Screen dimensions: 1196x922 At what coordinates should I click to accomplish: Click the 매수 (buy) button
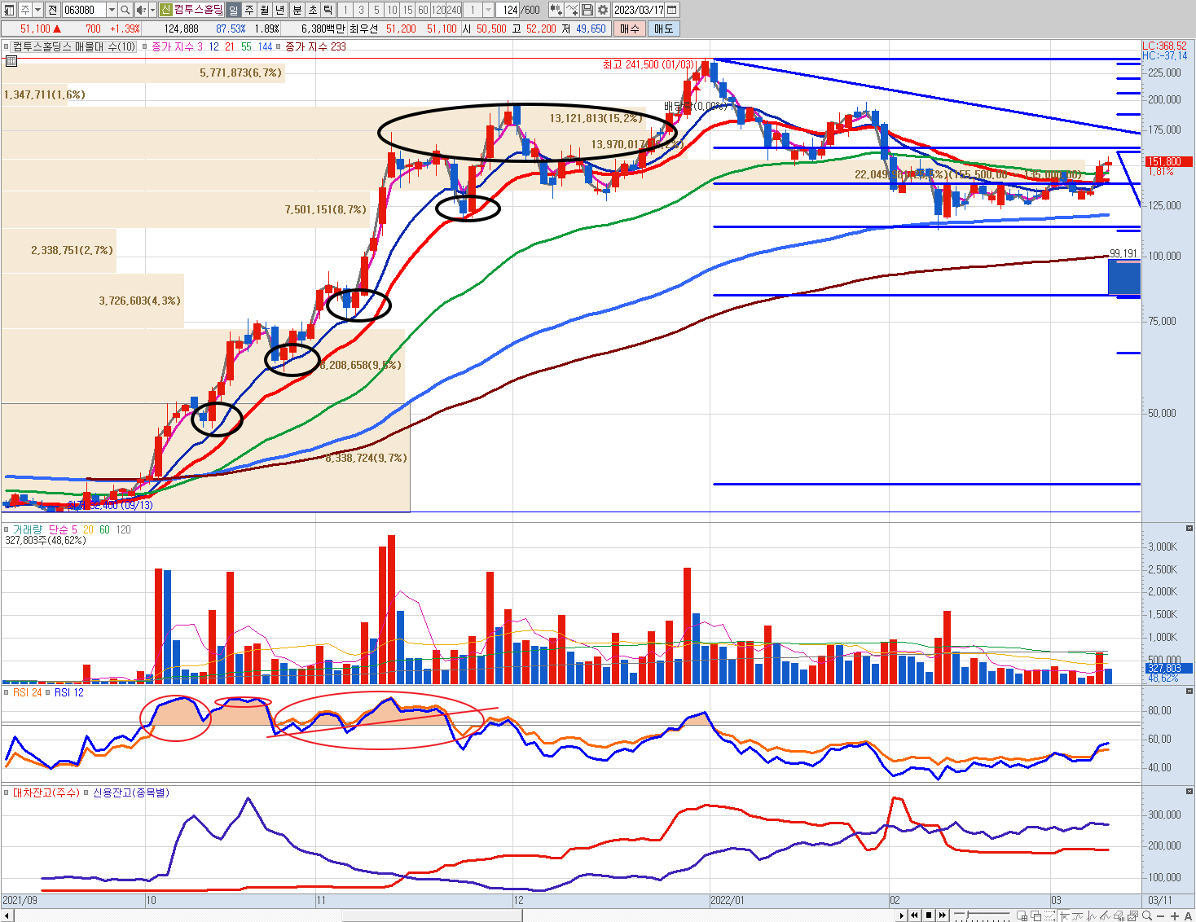pyautogui.click(x=629, y=29)
